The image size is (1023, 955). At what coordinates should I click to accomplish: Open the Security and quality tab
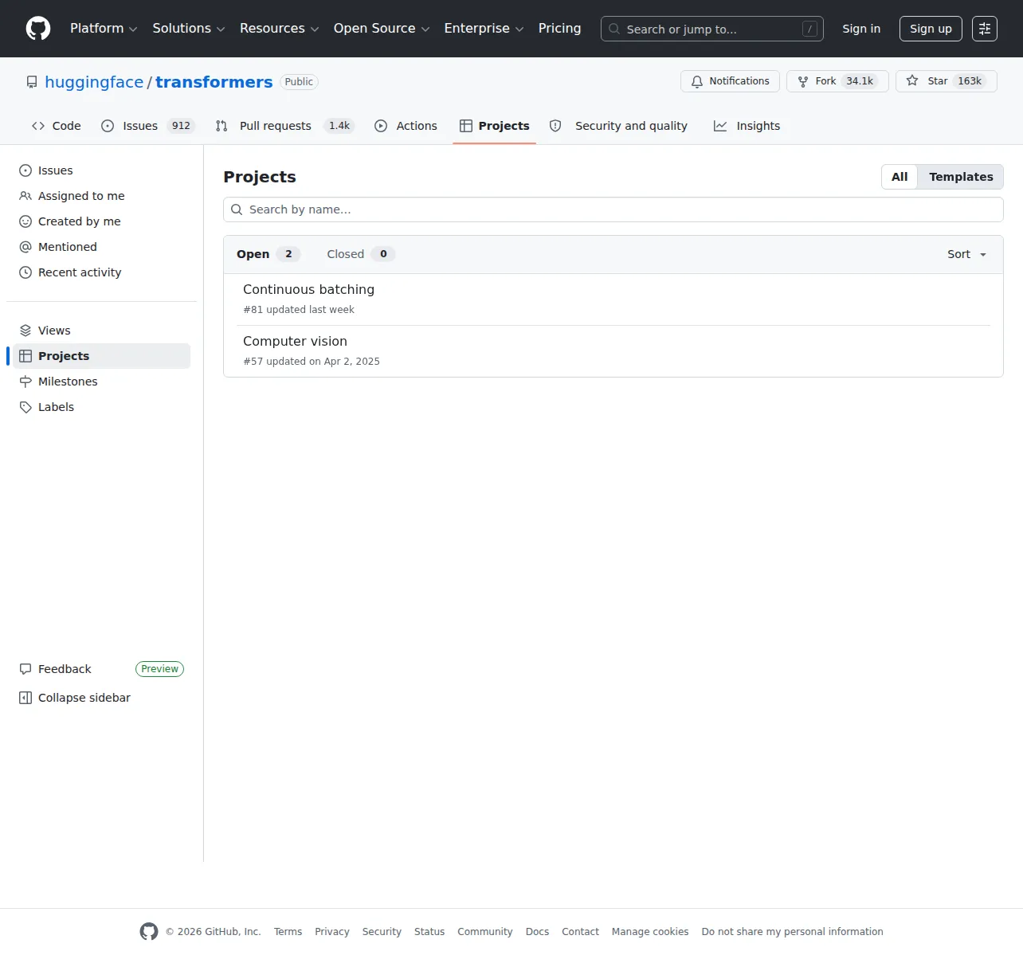[x=618, y=126]
